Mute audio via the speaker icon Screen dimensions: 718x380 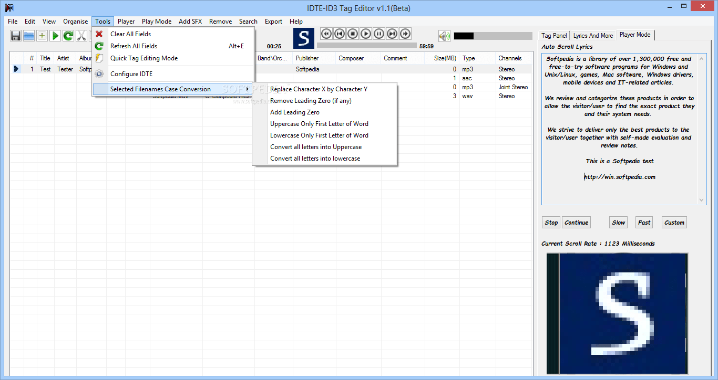coord(444,36)
